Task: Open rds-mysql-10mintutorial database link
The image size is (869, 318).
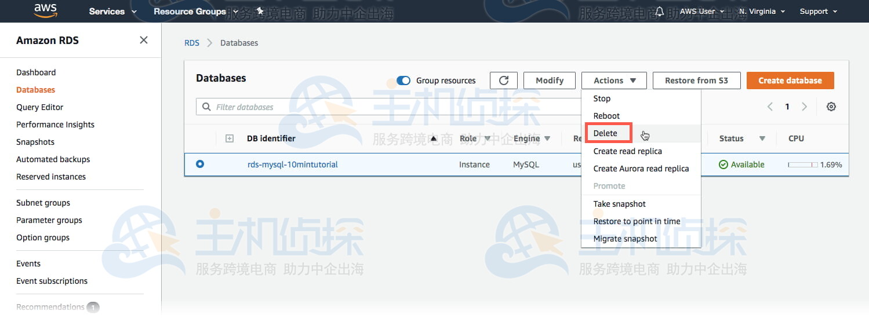Action: (x=292, y=165)
